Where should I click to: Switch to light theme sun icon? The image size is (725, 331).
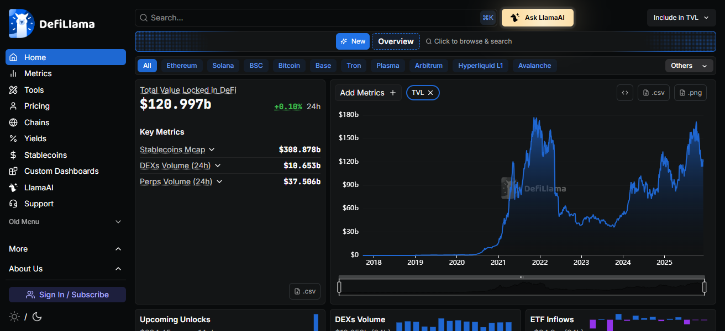pyautogui.click(x=14, y=317)
